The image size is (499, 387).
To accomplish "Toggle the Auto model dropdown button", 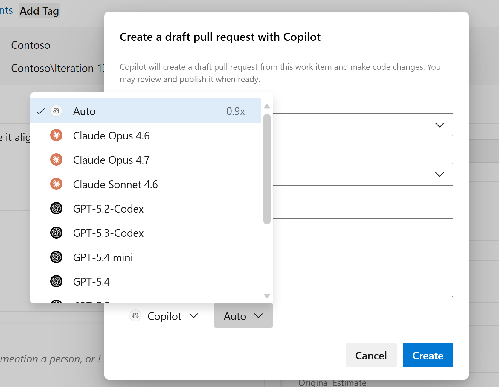I will [x=243, y=316].
